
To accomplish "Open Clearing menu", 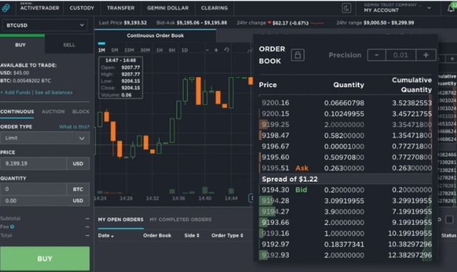I will 214,8.
